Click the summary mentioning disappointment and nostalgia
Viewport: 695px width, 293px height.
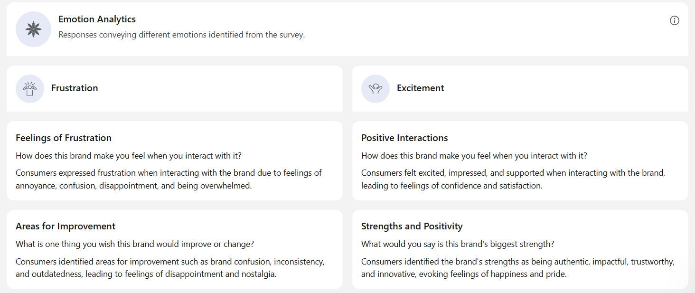coord(170,268)
